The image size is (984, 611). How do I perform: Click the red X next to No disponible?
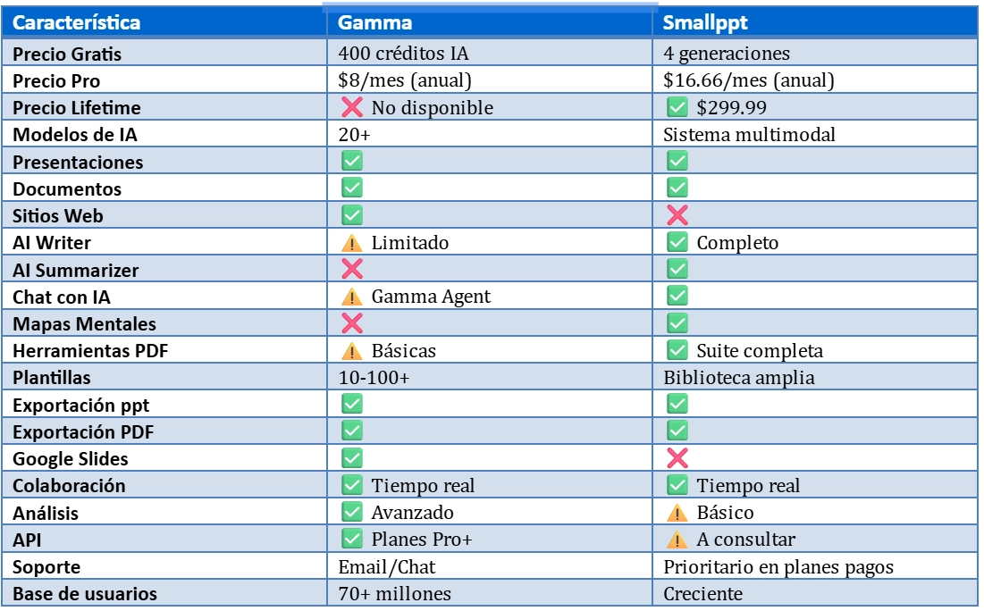click(351, 106)
